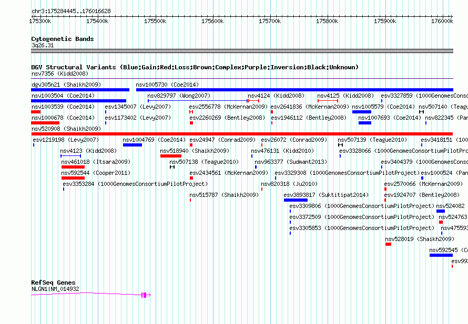The height and width of the screenshot is (324, 468).
Task: Click nsv476131 (Kidd2010) label
Action: click(x=282, y=151)
